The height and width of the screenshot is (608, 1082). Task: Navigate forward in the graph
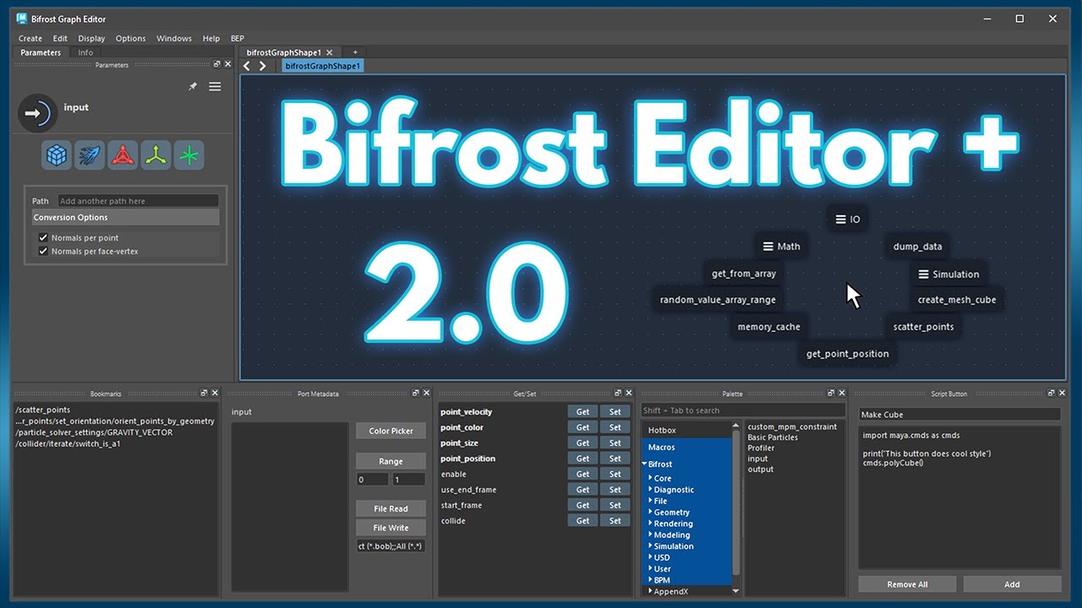coord(263,66)
